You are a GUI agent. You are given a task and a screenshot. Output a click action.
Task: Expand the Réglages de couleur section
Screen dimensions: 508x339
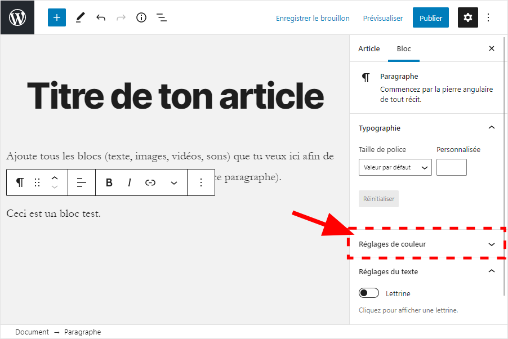426,244
